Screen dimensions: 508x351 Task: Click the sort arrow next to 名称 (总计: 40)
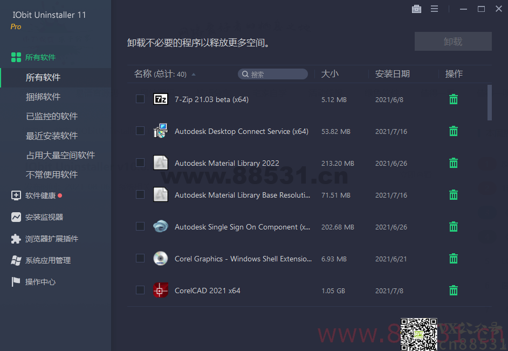[194, 75]
